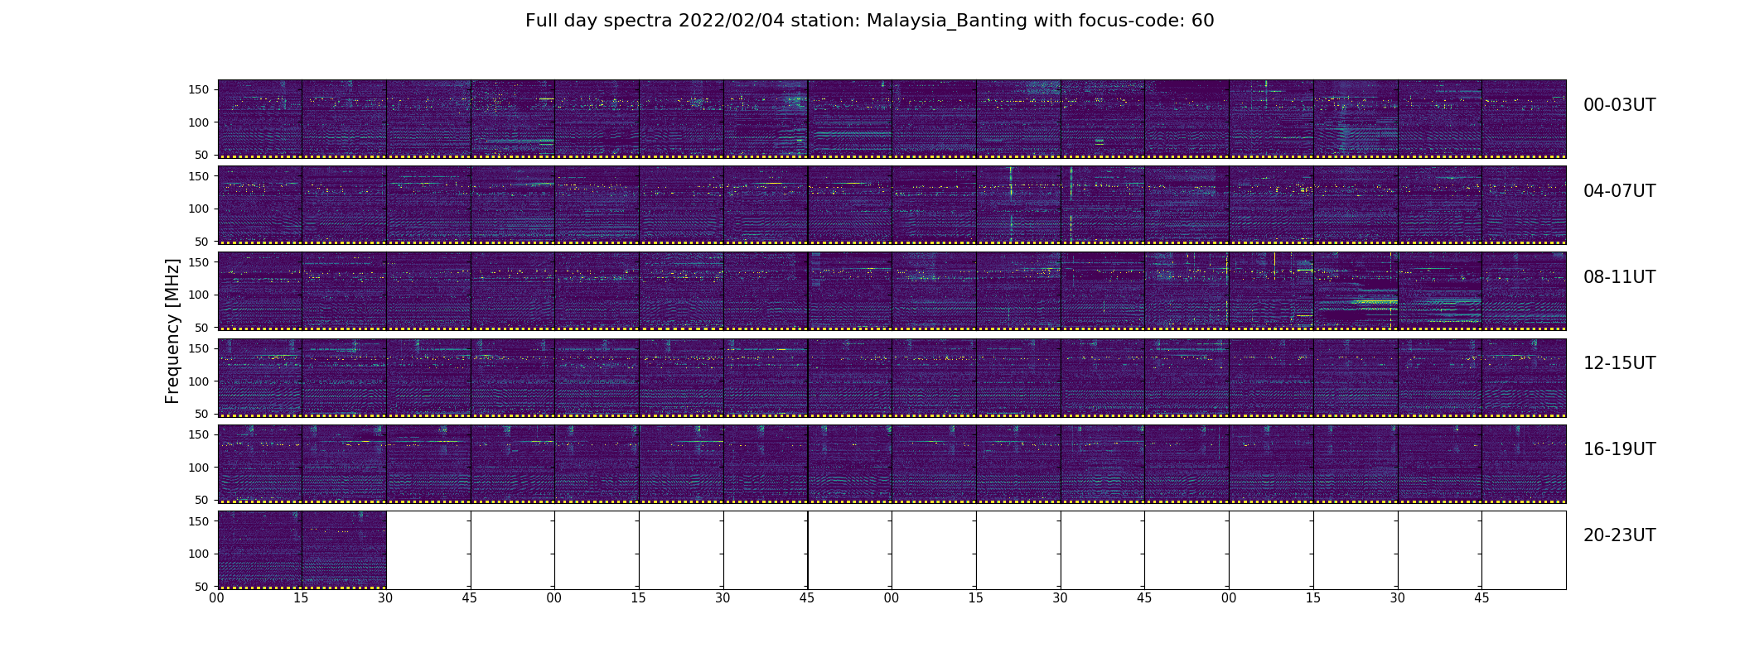
Task: Select the first spectrogram panel of 00-03UT row
Action: 259,119
